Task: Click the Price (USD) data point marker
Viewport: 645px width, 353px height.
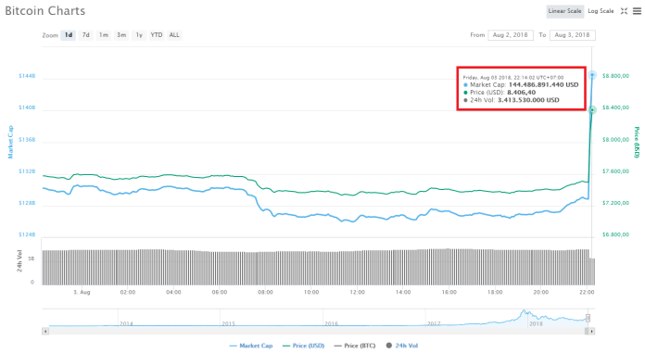Action: click(x=592, y=110)
